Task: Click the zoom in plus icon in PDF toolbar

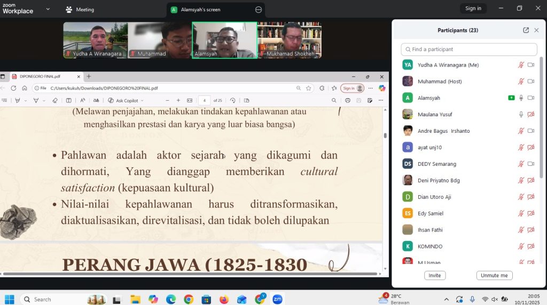Action: (x=178, y=100)
